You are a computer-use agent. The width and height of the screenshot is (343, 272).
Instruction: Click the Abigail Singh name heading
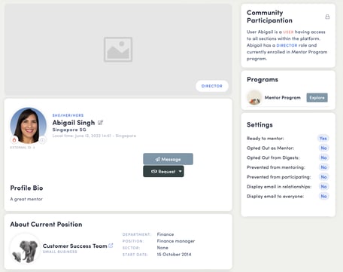74,123
